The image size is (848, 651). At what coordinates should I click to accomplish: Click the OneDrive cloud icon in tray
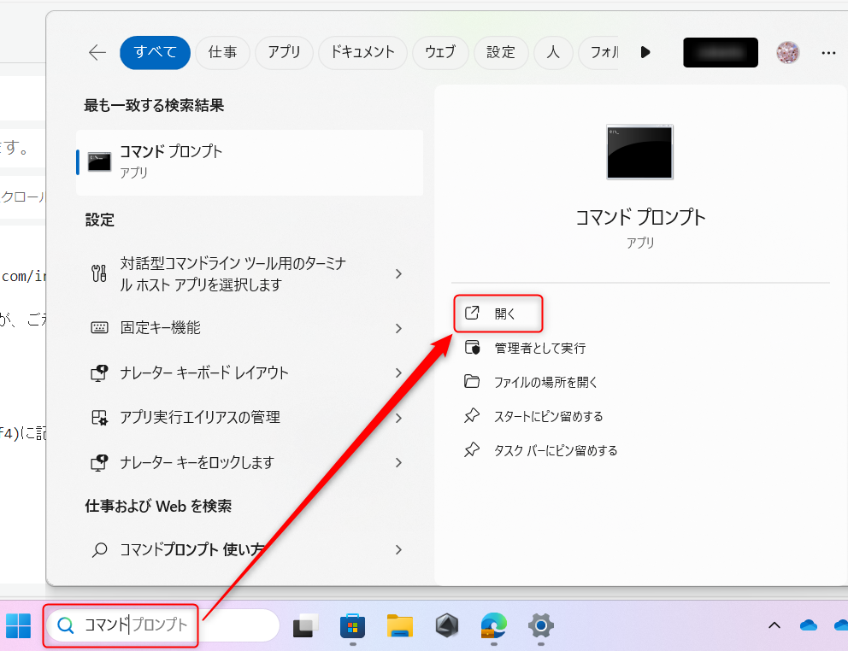[x=809, y=625]
